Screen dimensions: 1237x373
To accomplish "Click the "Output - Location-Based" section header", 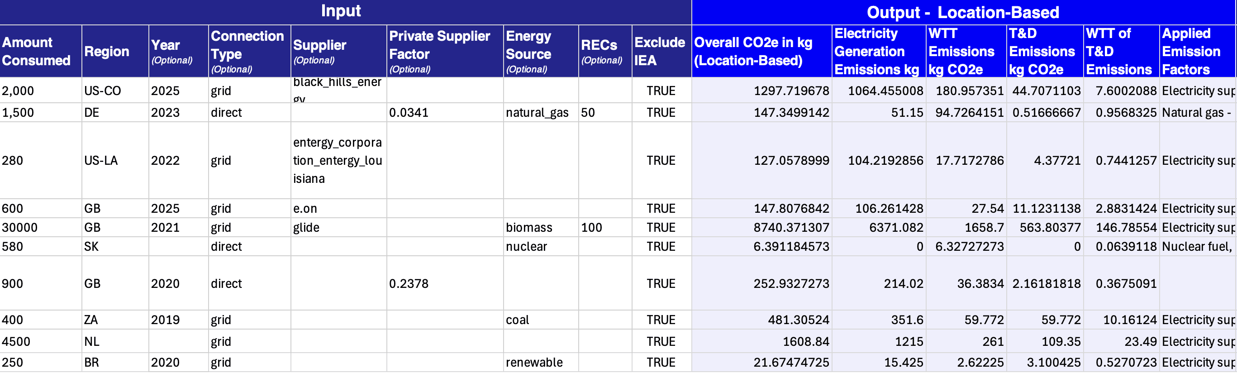I will [962, 13].
